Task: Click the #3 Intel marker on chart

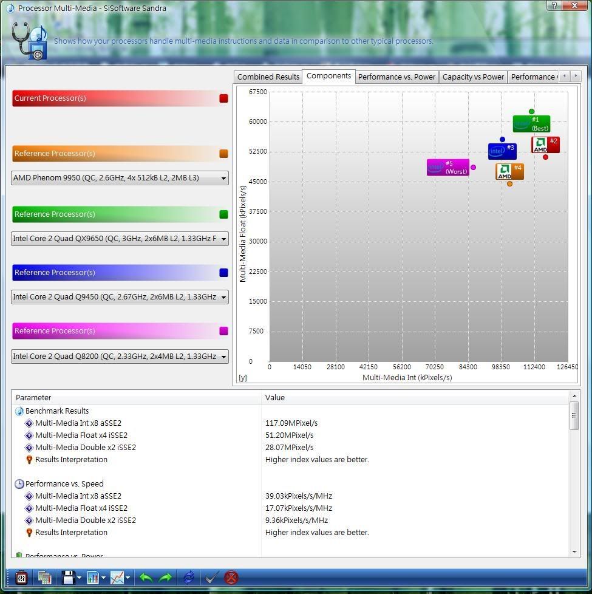Action: pos(502,151)
